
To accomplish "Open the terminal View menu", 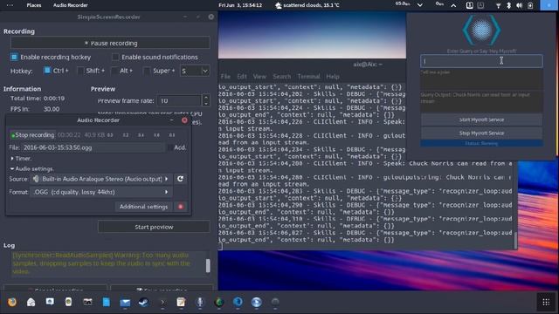I will point(259,77).
